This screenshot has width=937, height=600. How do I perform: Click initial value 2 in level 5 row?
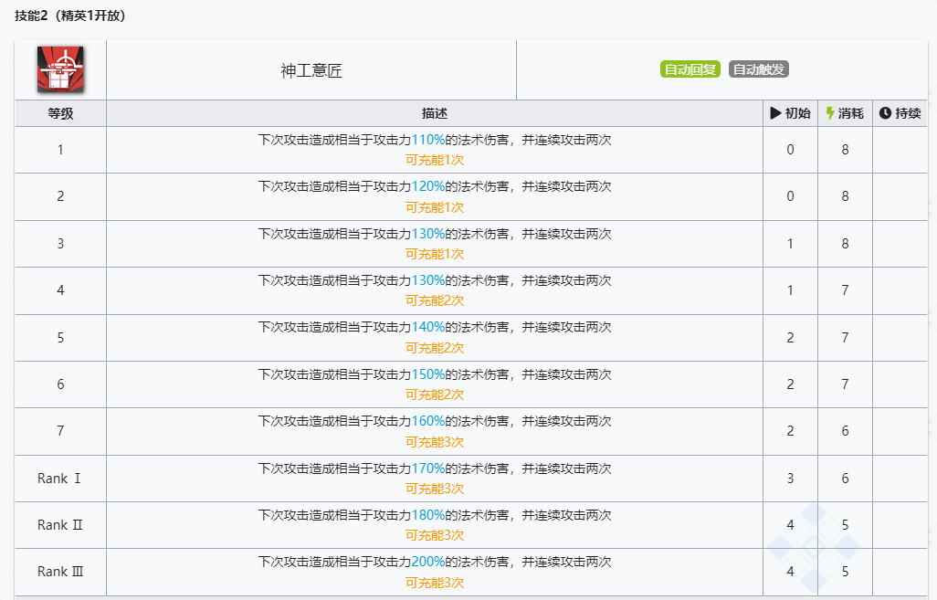coord(790,337)
